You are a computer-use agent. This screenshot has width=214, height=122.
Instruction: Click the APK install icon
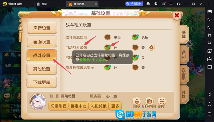[209, 59]
